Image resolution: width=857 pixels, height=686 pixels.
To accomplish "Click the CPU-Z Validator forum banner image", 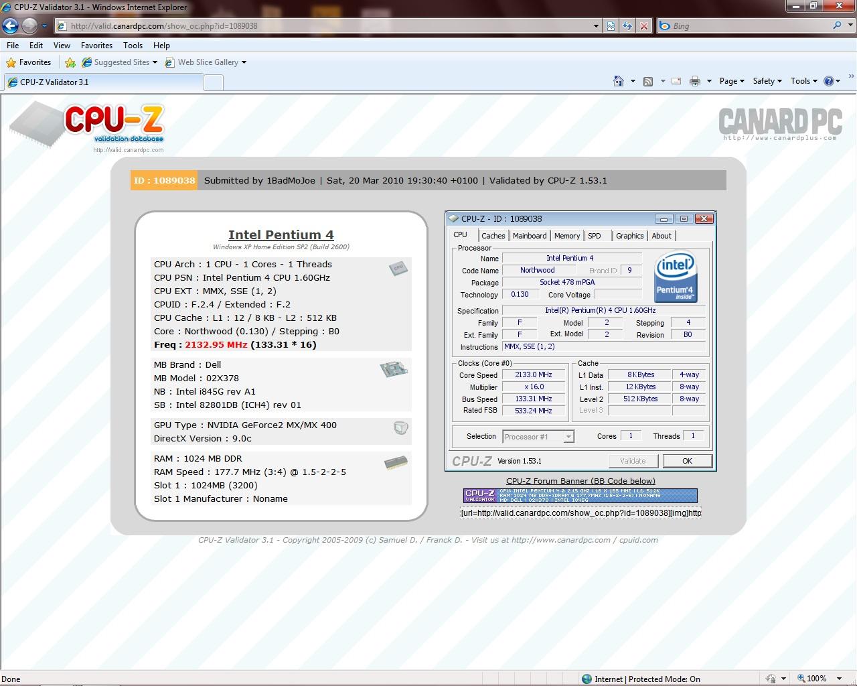I will pyautogui.click(x=580, y=496).
